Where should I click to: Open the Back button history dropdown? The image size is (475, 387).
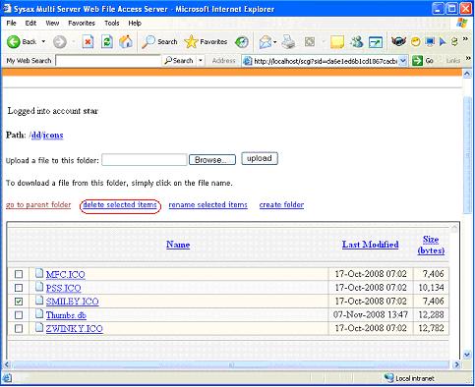pos(43,42)
